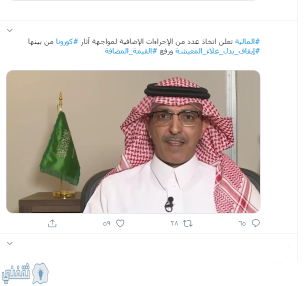Click the reply speech bubble icon
307x286 pixels.
255,223
